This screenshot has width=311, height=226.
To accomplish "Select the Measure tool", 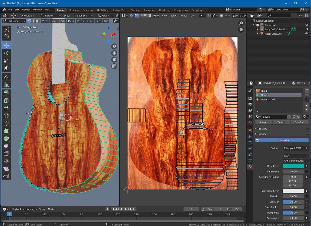I will [x=7, y=84].
